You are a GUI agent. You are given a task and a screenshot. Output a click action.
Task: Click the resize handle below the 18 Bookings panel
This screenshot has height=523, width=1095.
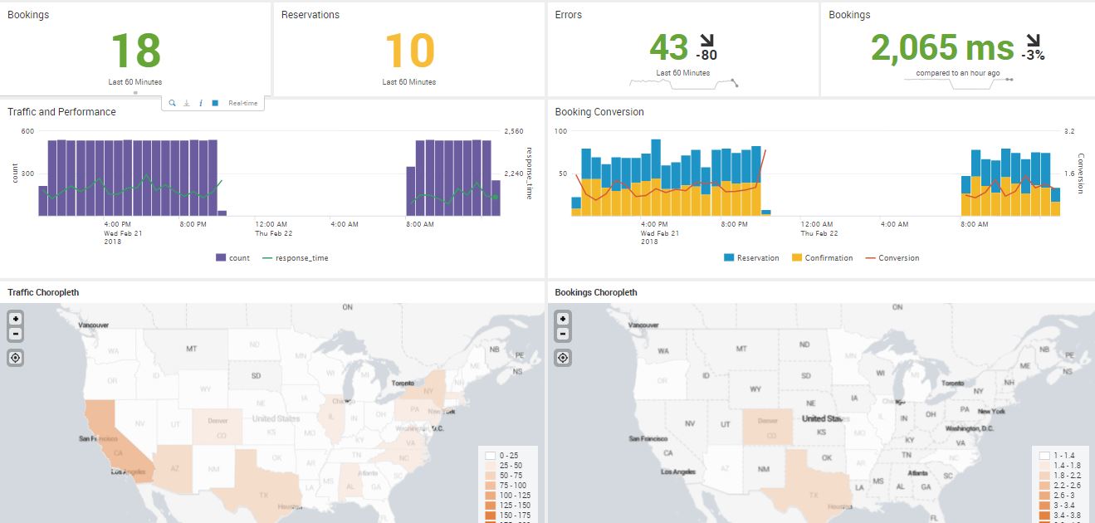[x=135, y=93]
